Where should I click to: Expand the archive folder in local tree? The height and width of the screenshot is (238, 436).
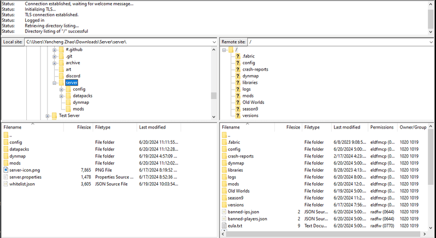coord(54,63)
